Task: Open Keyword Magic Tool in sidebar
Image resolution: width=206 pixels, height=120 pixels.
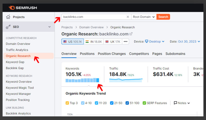Action: pyautogui.click(x=20, y=88)
